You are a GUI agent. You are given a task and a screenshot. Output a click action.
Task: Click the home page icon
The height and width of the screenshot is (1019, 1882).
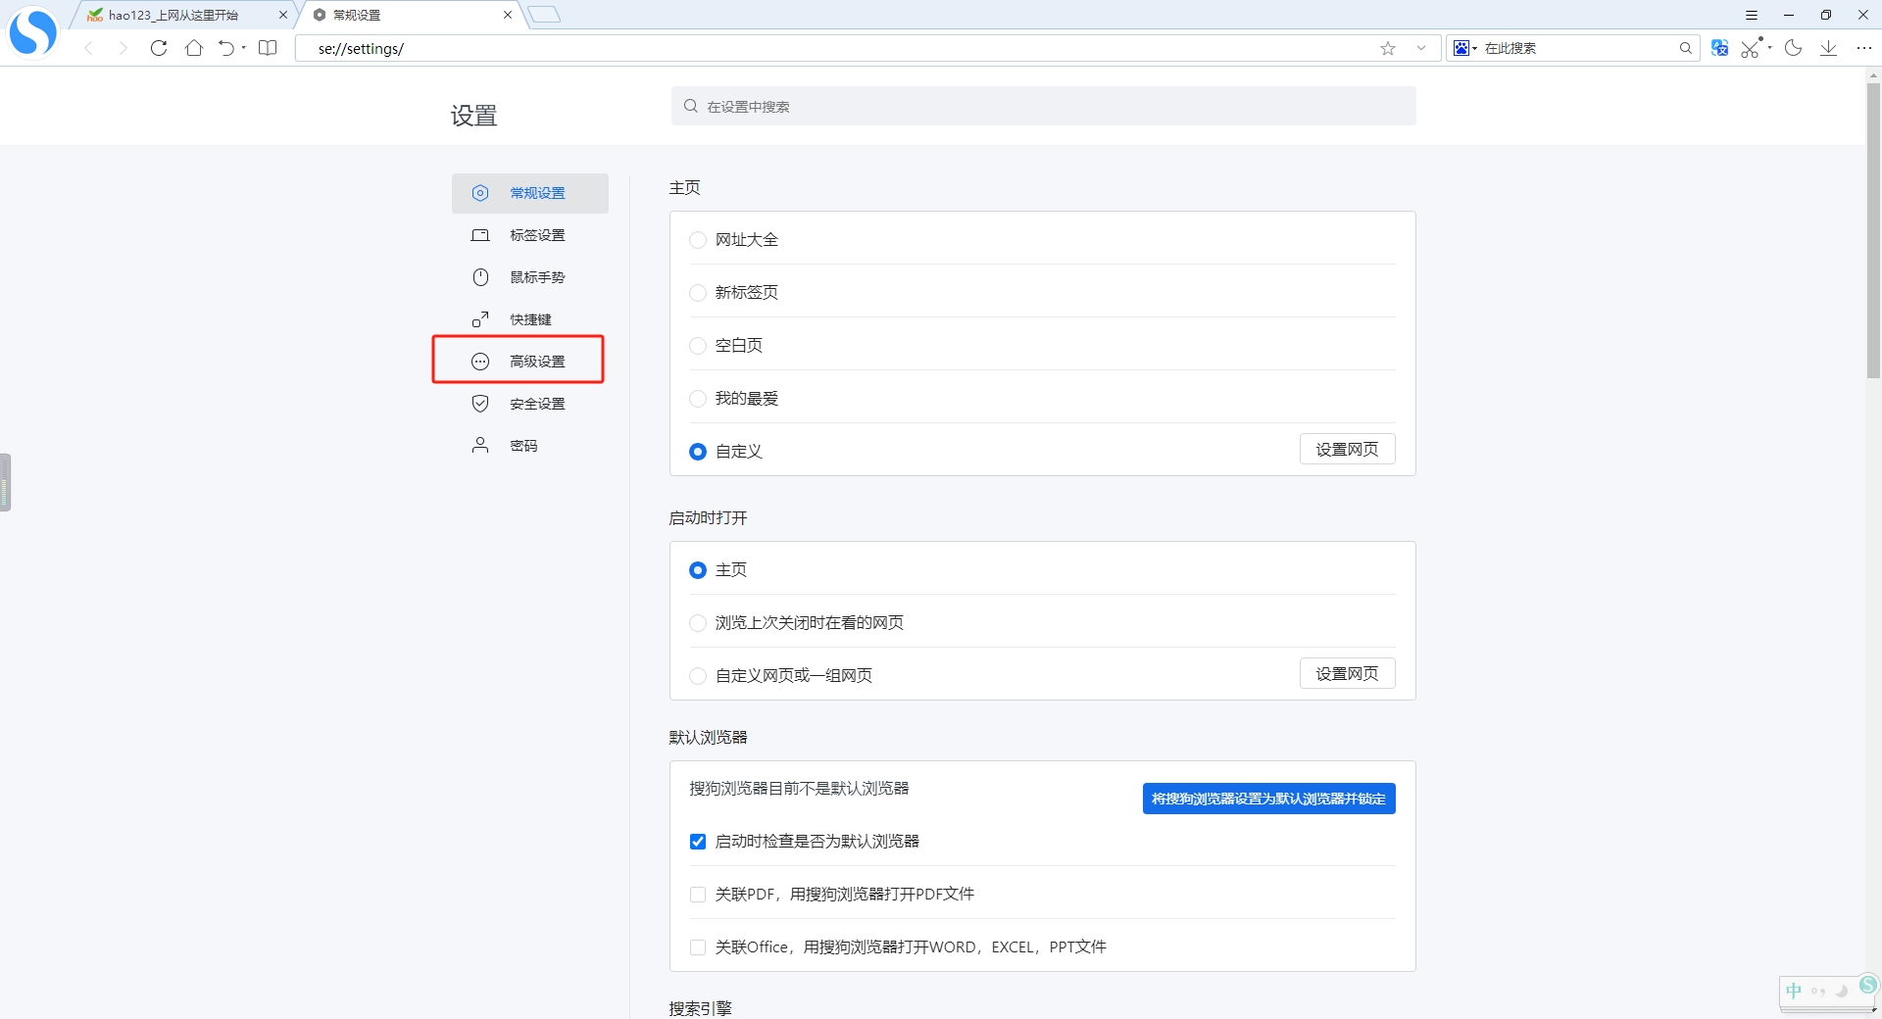[194, 48]
